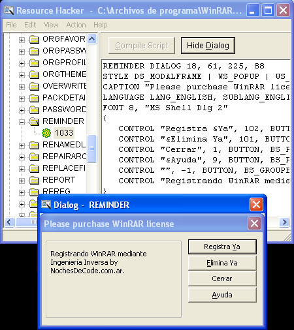
Task: Click the tree scrollbar up arrow
Action: coord(92,39)
